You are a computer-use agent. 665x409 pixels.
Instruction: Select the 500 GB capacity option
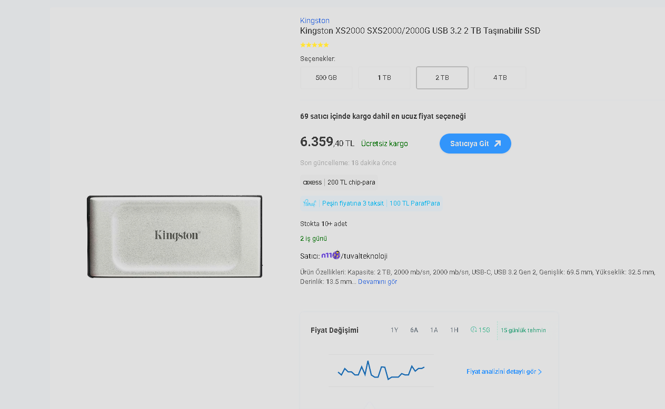coord(326,78)
